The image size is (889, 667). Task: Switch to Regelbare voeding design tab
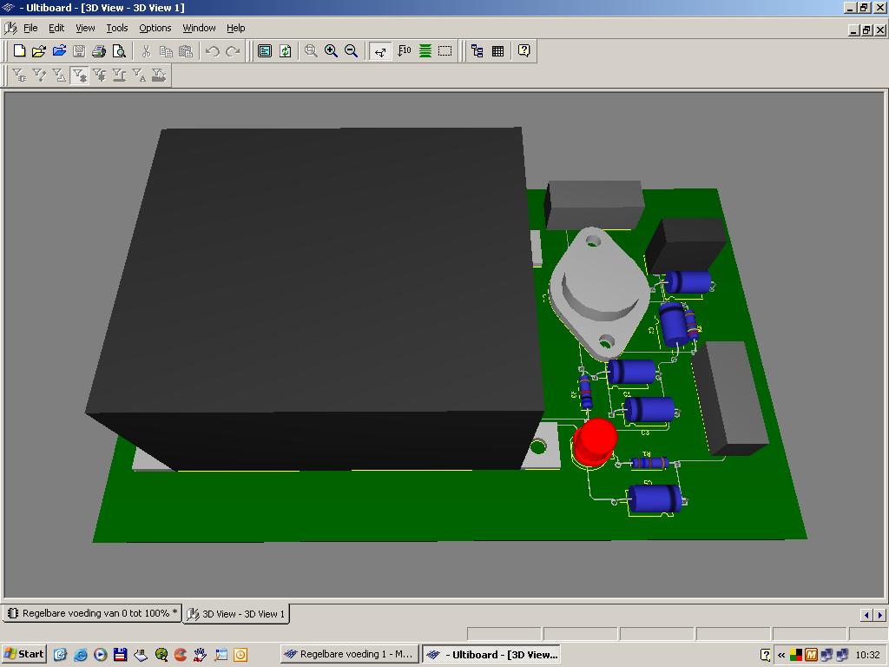(92, 613)
